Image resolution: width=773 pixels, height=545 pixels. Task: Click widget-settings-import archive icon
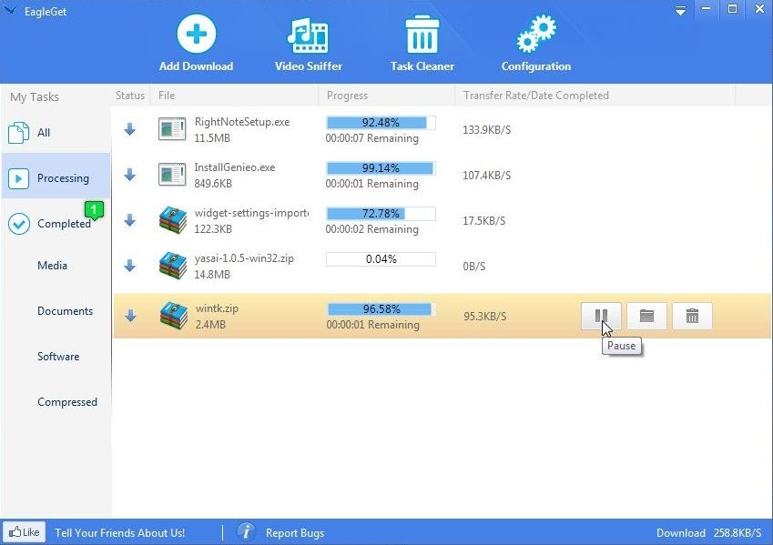click(173, 220)
